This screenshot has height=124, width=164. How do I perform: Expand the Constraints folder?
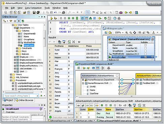[17, 48]
